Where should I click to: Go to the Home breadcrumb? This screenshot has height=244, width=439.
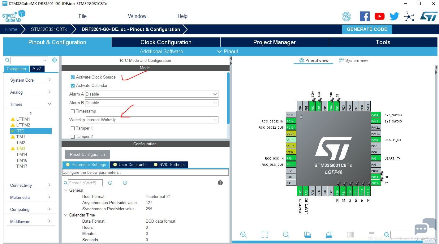[11, 29]
